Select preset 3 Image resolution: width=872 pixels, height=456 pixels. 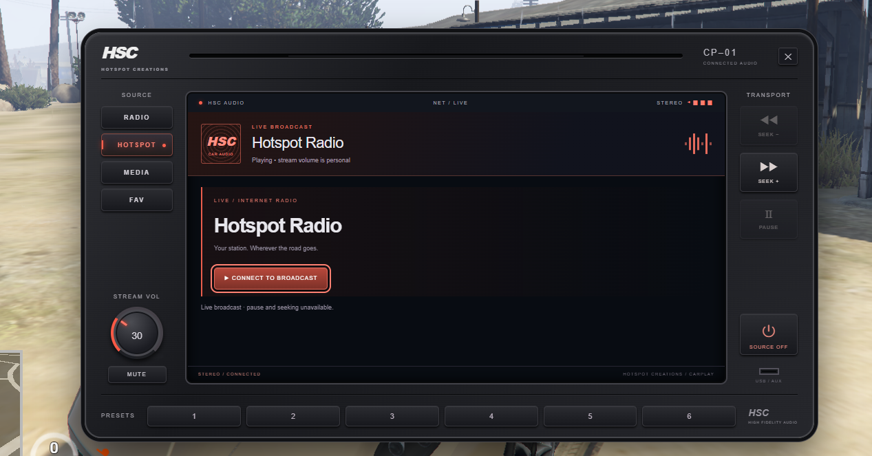click(x=392, y=416)
